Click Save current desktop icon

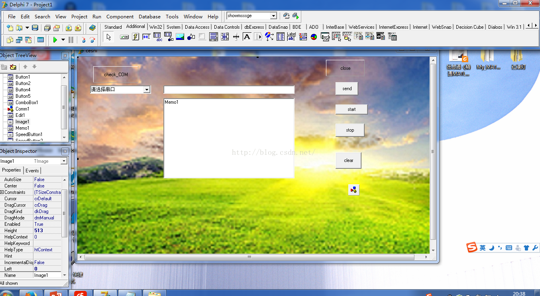coord(286,16)
